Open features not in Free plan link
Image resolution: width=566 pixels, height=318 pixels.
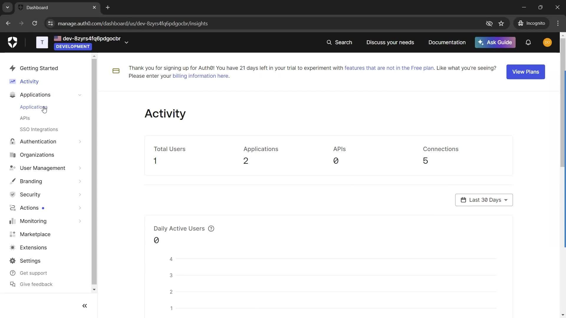click(389, 68)
